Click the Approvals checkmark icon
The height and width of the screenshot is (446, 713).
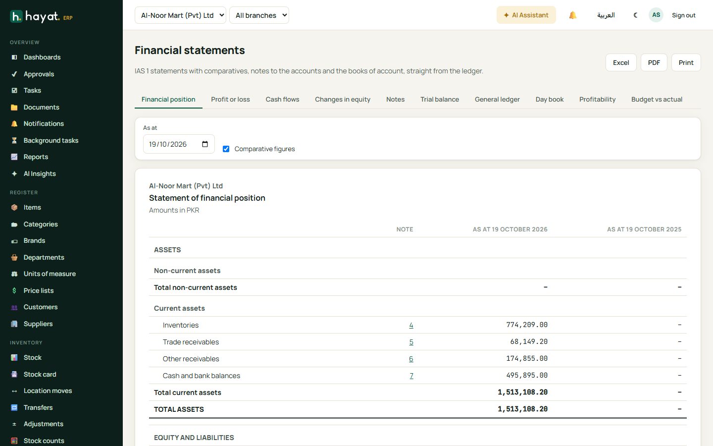coord(14,74)
